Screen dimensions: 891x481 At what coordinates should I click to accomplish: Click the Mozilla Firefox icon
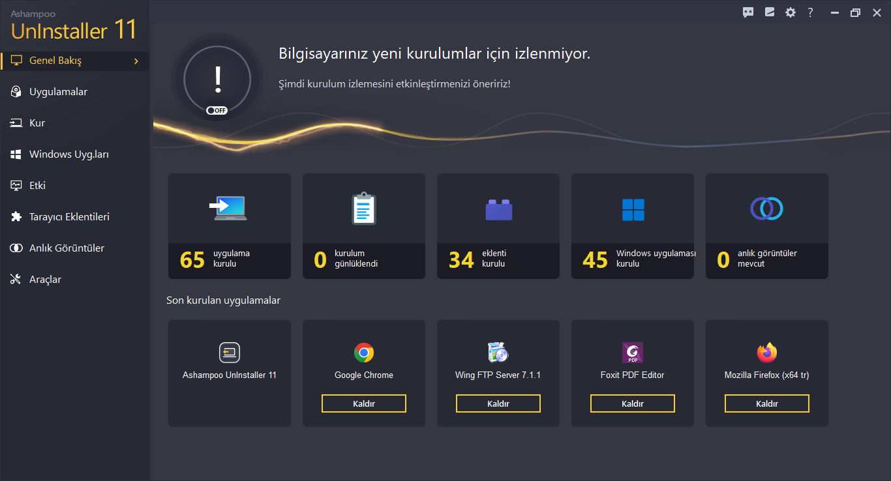pos(767,353)
